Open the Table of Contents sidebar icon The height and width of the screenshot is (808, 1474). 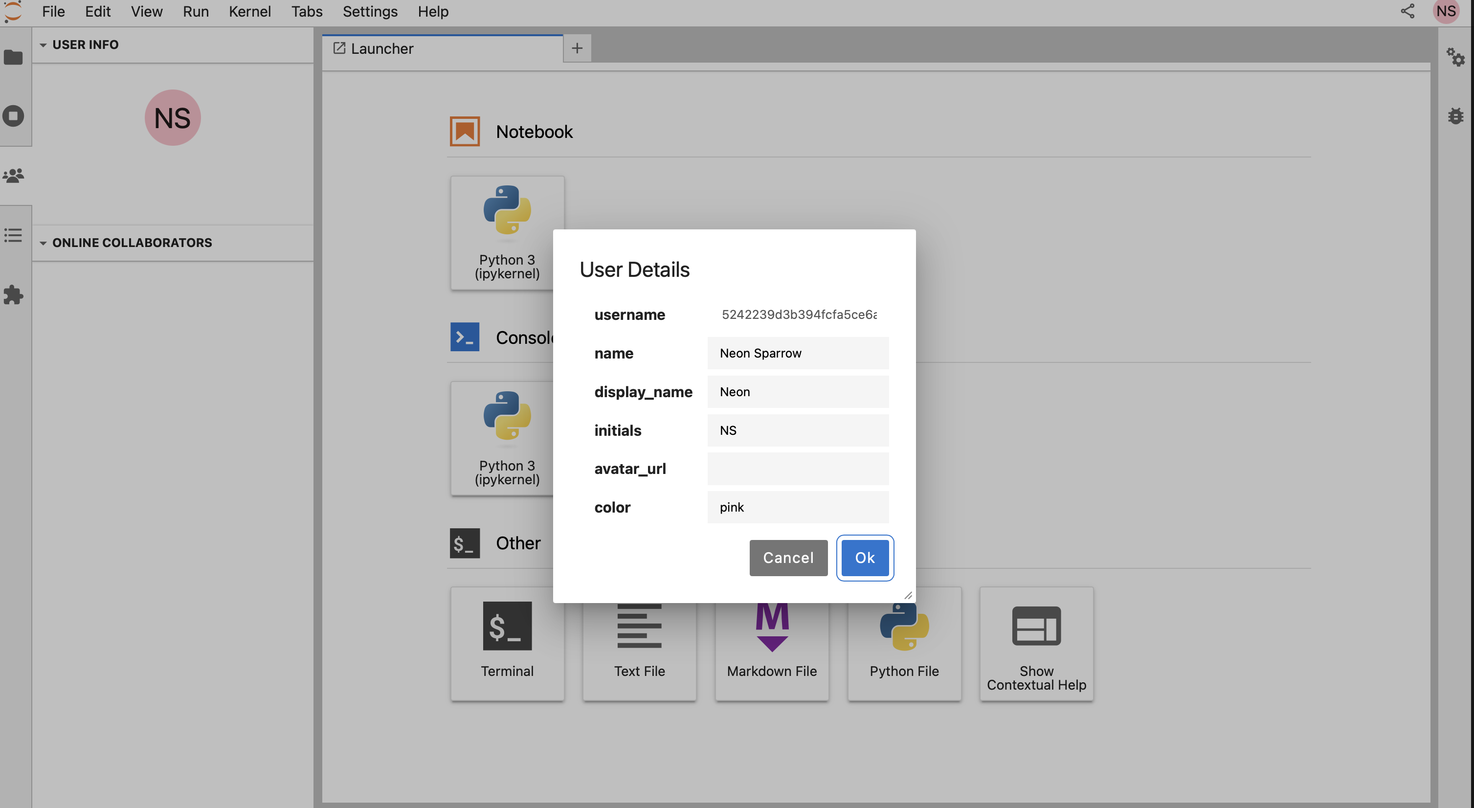(x=13, y=235)
